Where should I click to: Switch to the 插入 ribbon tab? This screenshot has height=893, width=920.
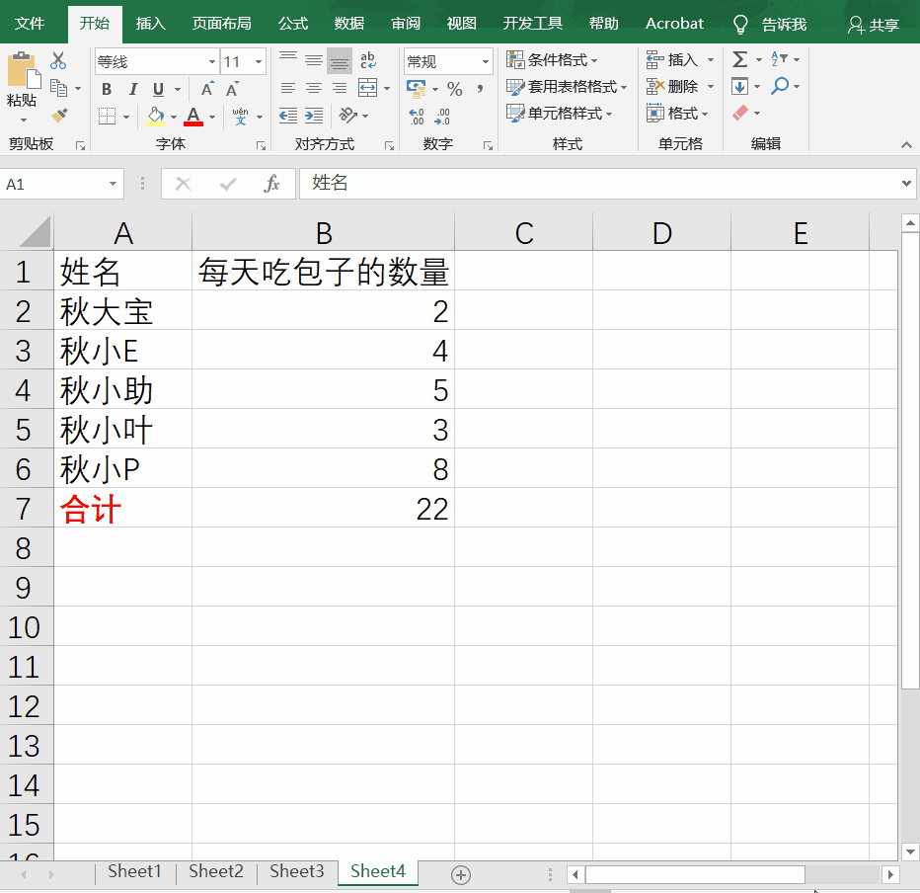click(150, 23)
